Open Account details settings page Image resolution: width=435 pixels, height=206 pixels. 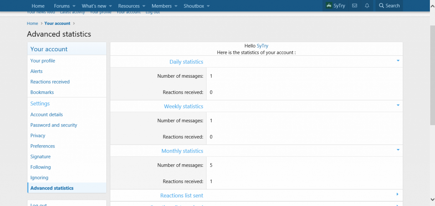(47, 114)
